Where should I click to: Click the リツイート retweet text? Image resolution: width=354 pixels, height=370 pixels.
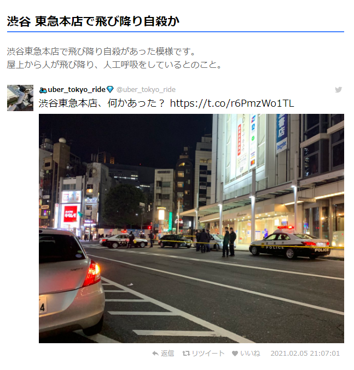208,353
